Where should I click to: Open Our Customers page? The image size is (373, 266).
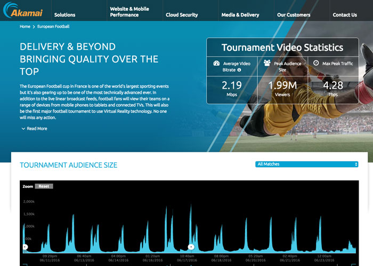(294, 15)
